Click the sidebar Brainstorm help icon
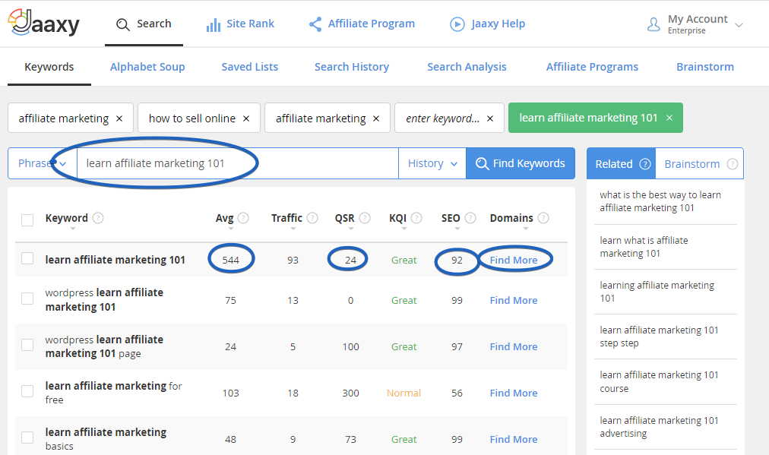This screenshot has height=455, width=769. [733, 164]
